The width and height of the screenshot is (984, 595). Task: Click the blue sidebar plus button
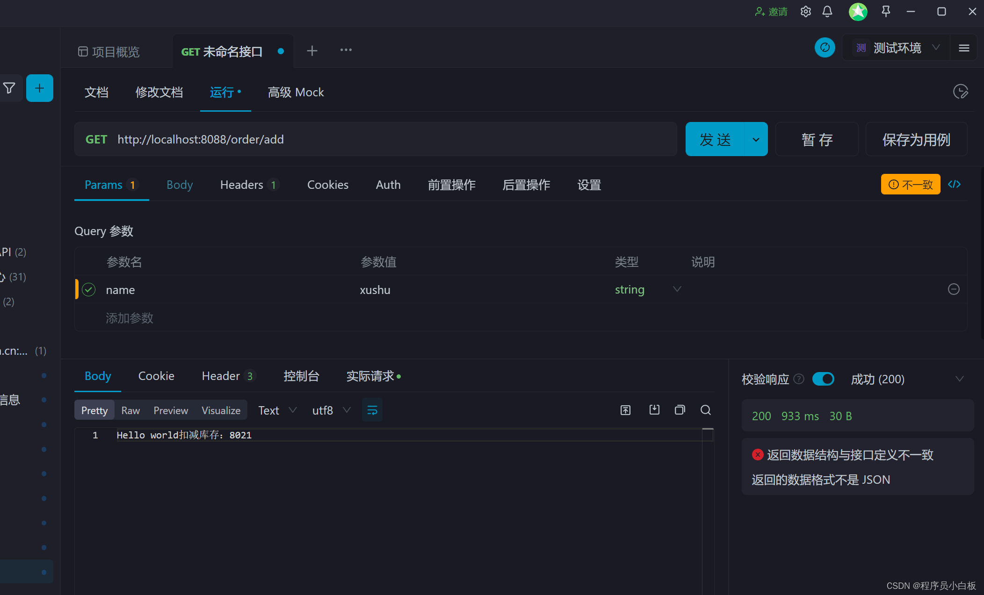40,88
